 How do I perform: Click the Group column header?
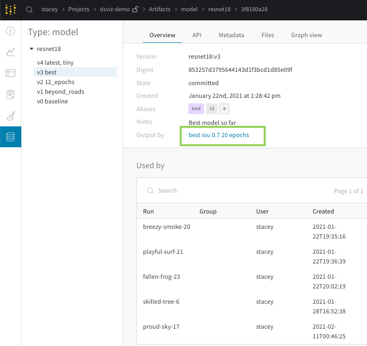click(x=208, y=211)
